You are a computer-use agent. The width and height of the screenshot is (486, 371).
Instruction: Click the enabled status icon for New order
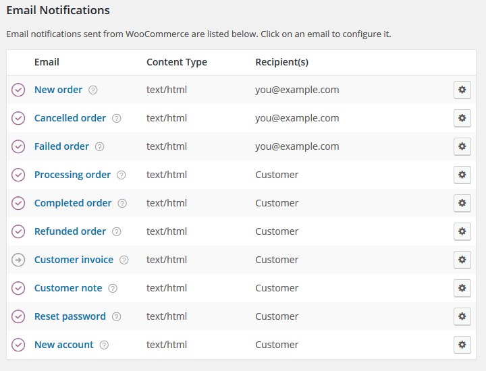click(18, 90)
